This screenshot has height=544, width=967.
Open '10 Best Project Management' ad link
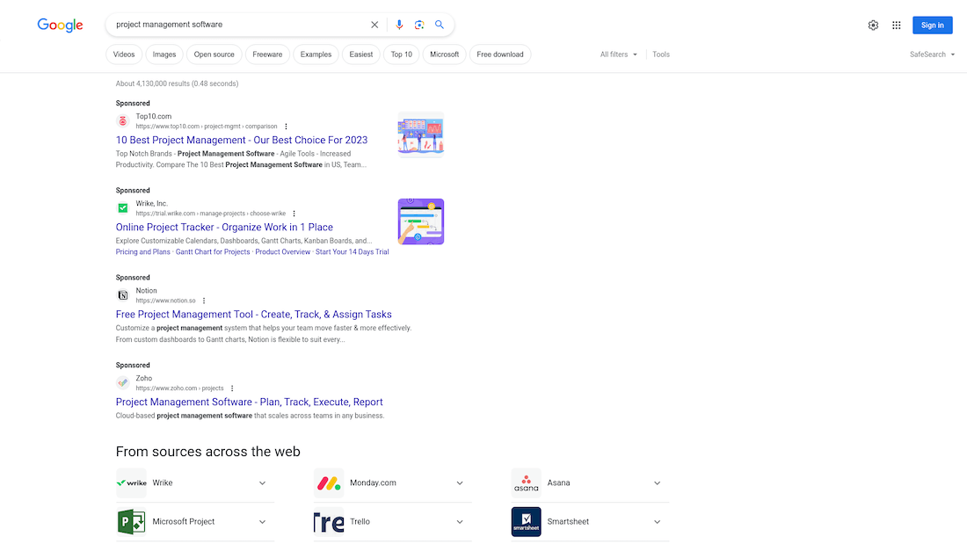coord(242,140)
